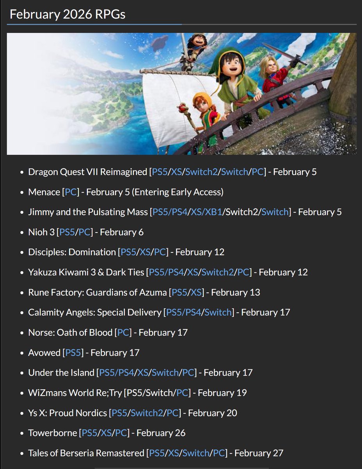Viewport: 362px width, 469px height.
Task: Open the PC link for Norse: Oath of Blood
Action: 123,333
